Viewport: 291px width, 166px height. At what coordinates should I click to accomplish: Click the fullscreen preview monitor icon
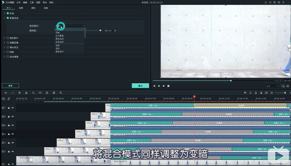click(x=283, y=86)
